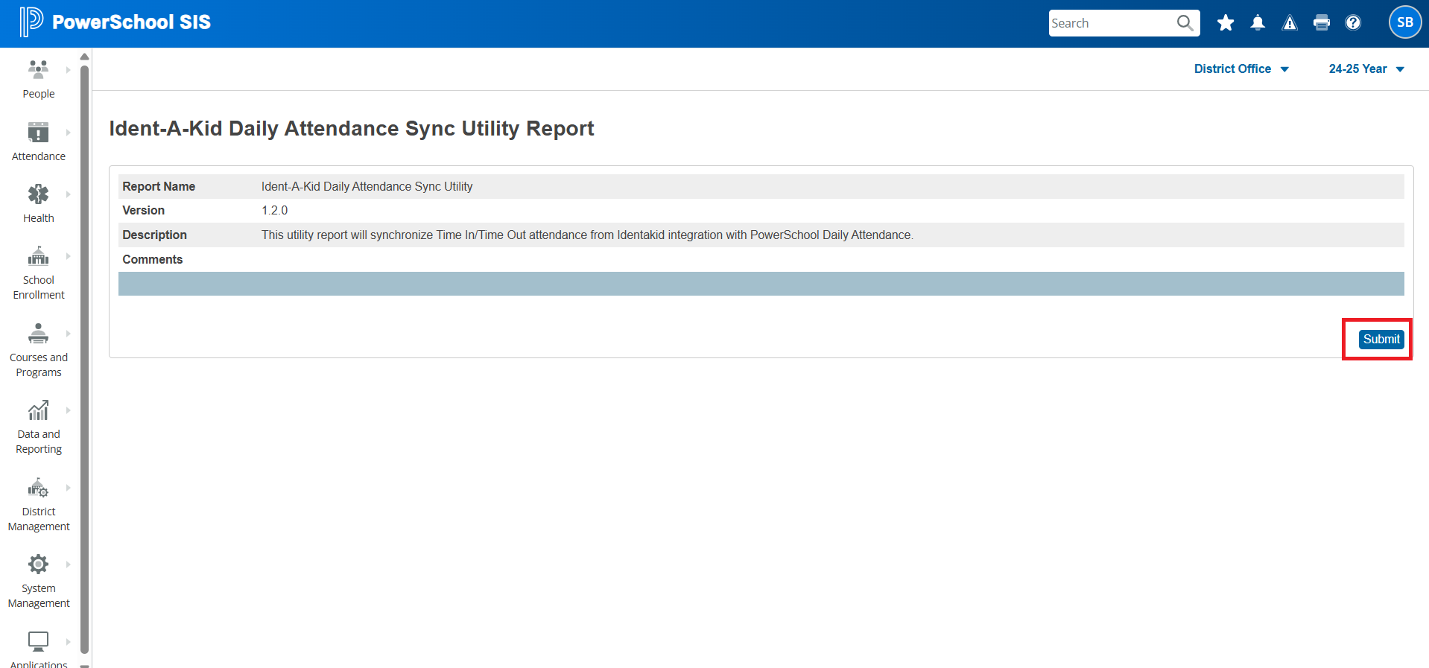Select version value 1.2.0
This screenshot has width=1429, height=668.
[274, 211]
